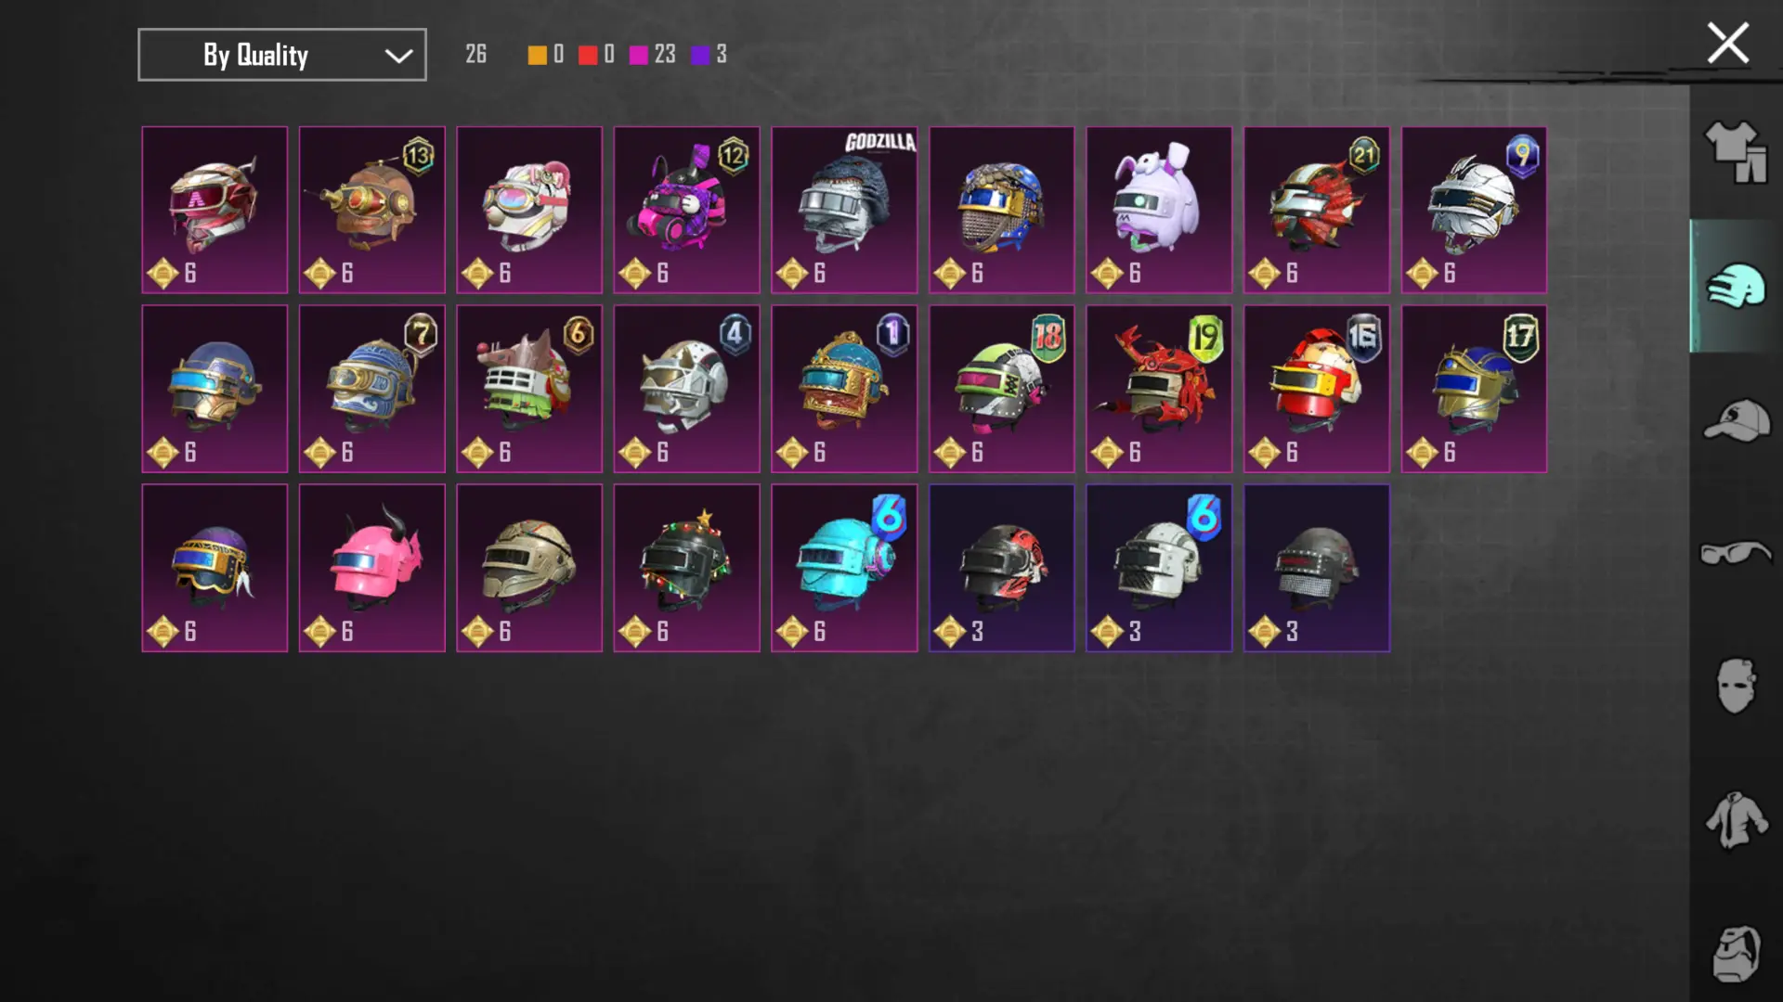1783x1002 pixels.
Task: Select the cyan helmet with badge 6
Action: tap(844, 568)
